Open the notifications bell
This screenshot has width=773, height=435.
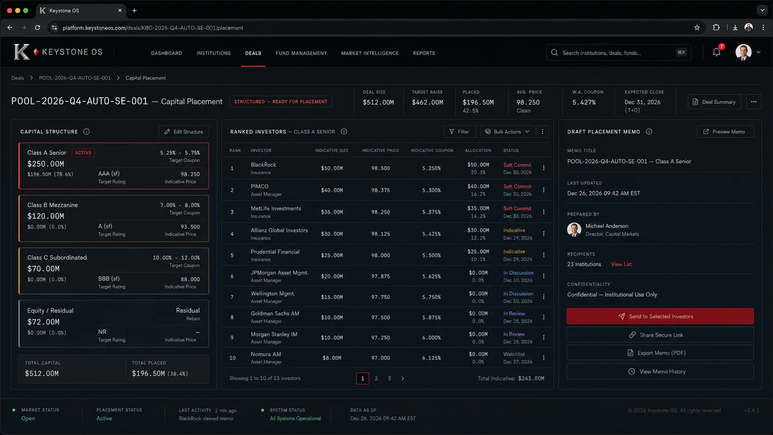click(x=716, y=52)
